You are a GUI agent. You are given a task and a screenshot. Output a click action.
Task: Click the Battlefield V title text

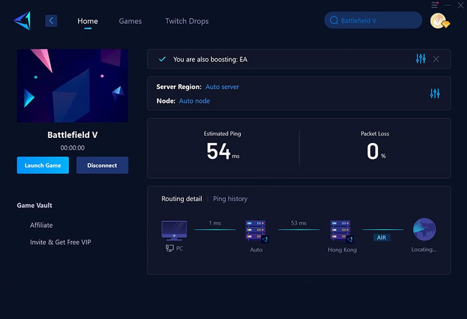[x=72, y=135]
